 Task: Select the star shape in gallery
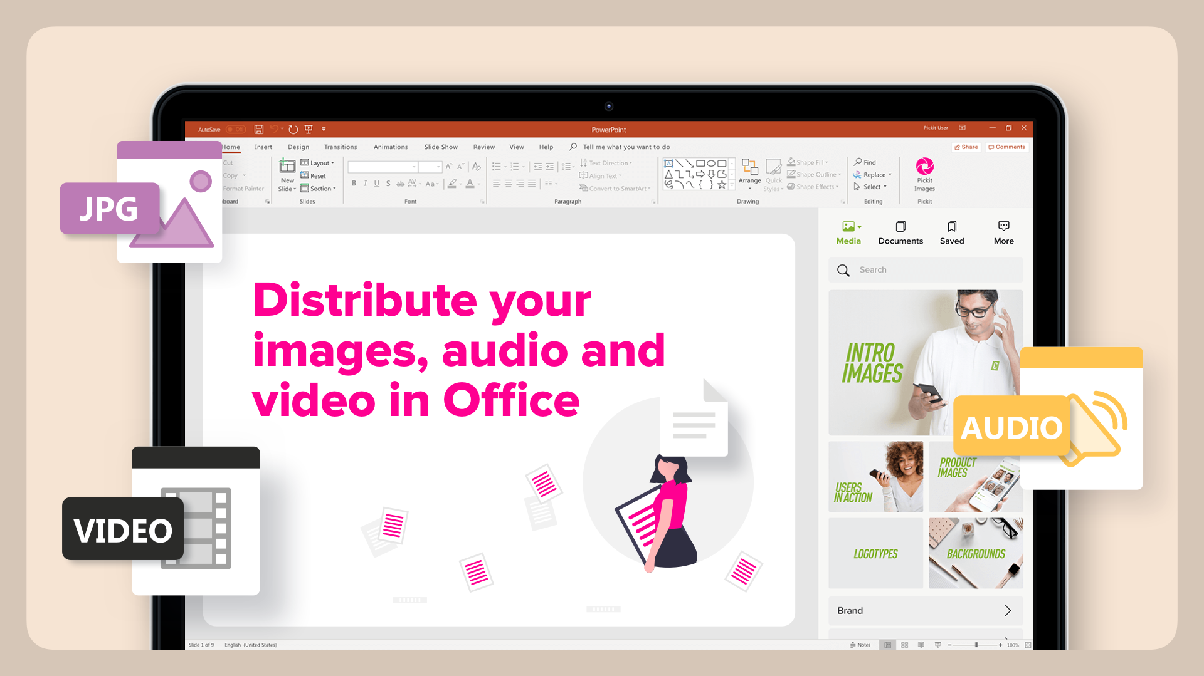click(722, 185)
